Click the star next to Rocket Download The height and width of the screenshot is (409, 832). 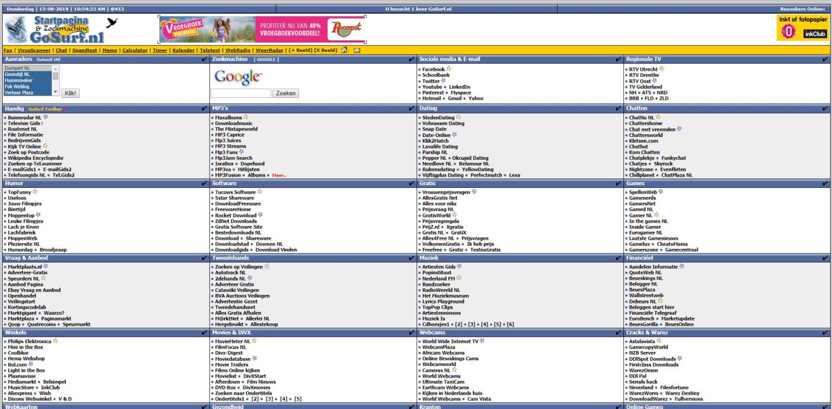pyautogui.click(x=261, y=215)
